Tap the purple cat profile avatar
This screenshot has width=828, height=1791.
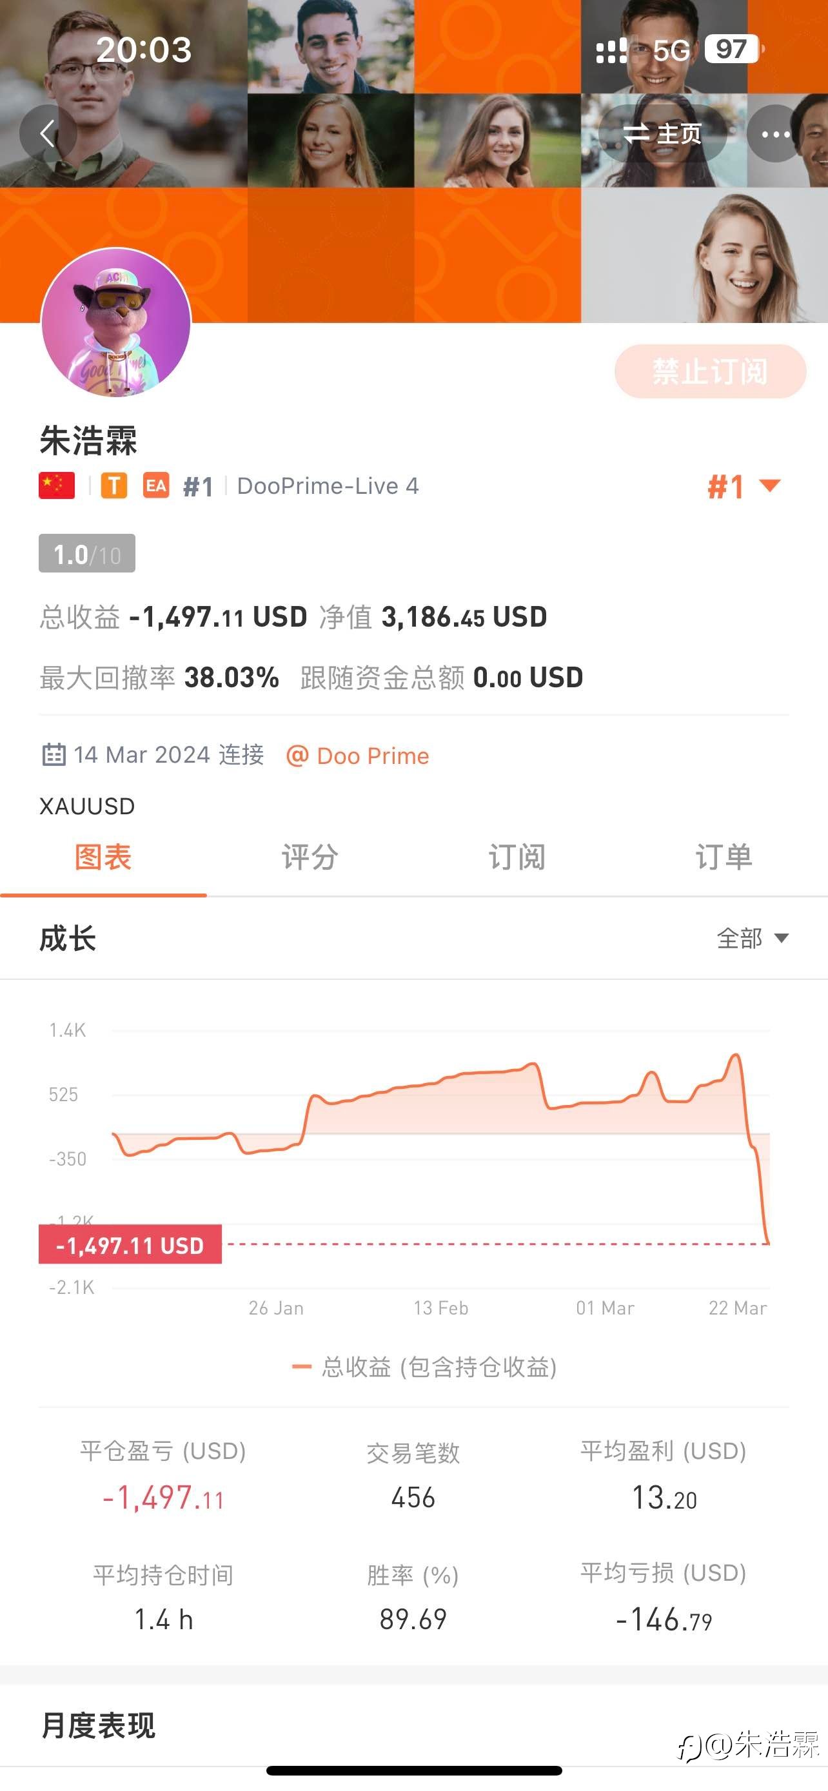coord(116,322)
